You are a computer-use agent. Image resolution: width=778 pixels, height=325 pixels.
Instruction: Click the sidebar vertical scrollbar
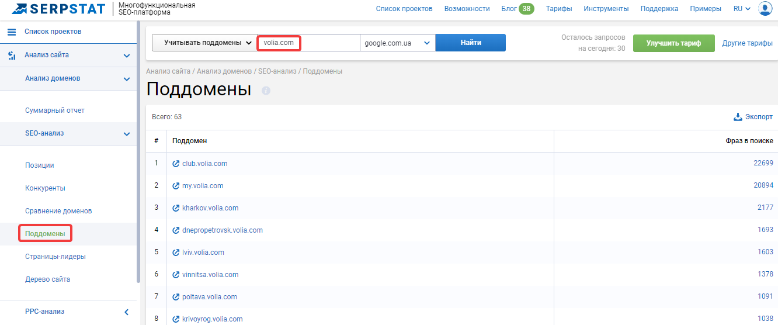pyautogui.click(x=138, y=152)
